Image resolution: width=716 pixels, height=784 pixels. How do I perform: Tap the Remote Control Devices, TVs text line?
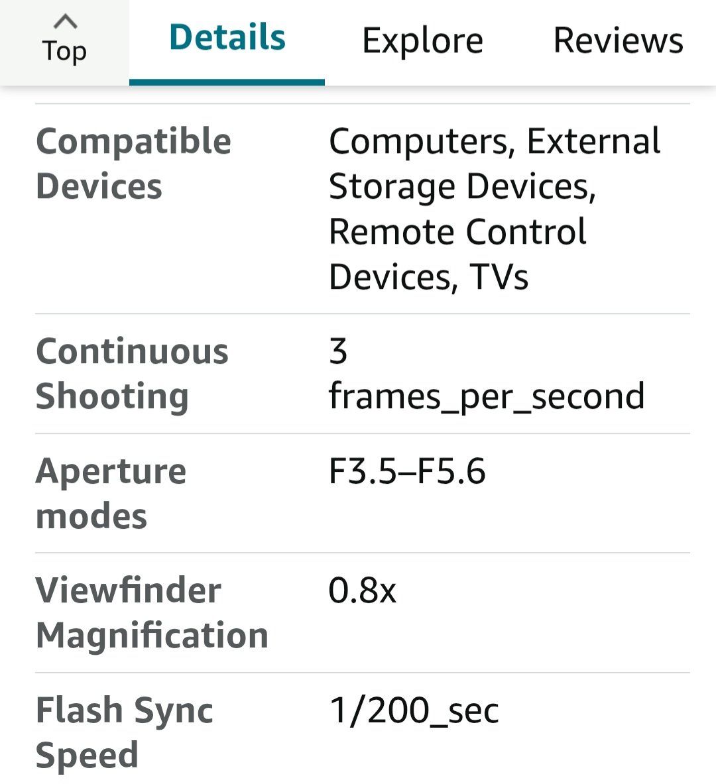tap(457, 254)
